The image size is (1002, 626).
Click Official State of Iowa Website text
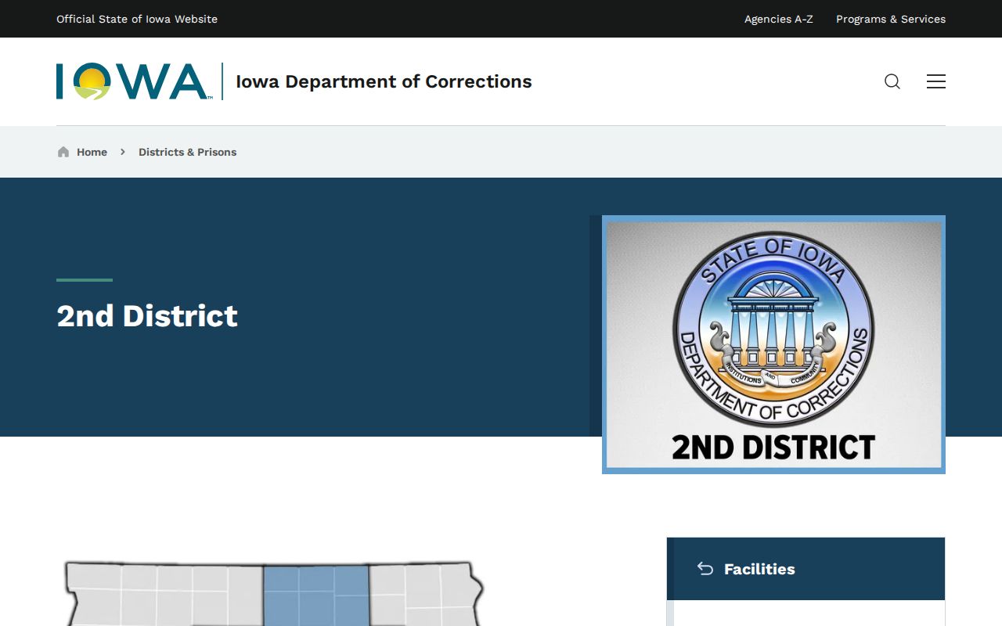pyautogui.click(x=137, y=19)
